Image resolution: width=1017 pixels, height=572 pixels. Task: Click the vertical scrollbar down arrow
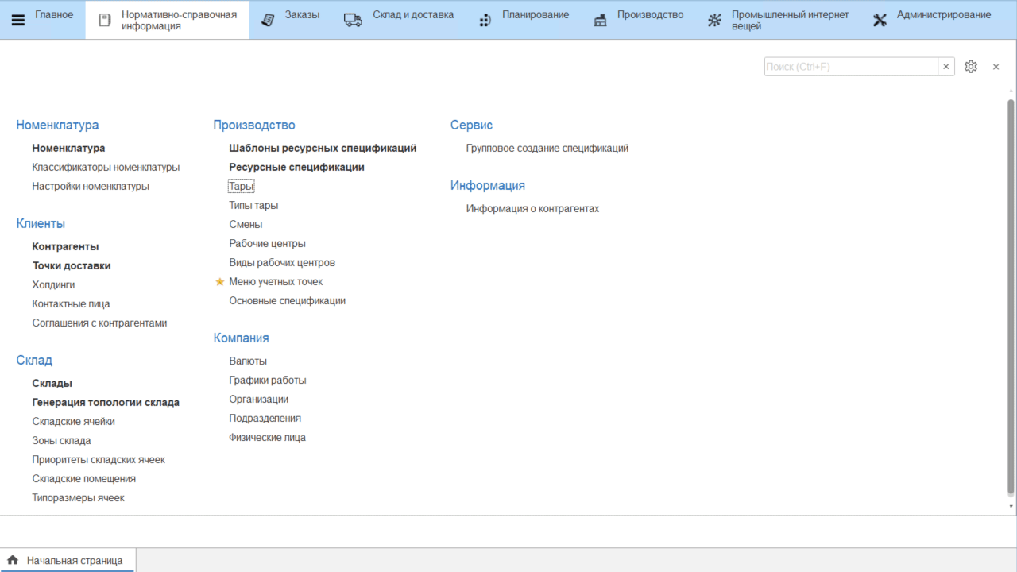coord(1011,506)
